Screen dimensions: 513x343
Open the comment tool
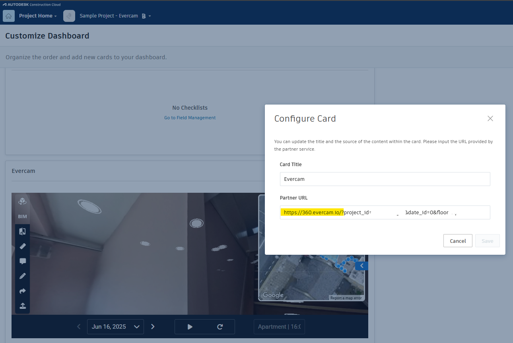point(22,261)
